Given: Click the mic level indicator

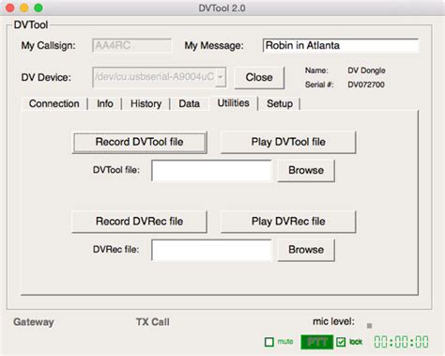Looking at the screenshot, I should [369, 326].
